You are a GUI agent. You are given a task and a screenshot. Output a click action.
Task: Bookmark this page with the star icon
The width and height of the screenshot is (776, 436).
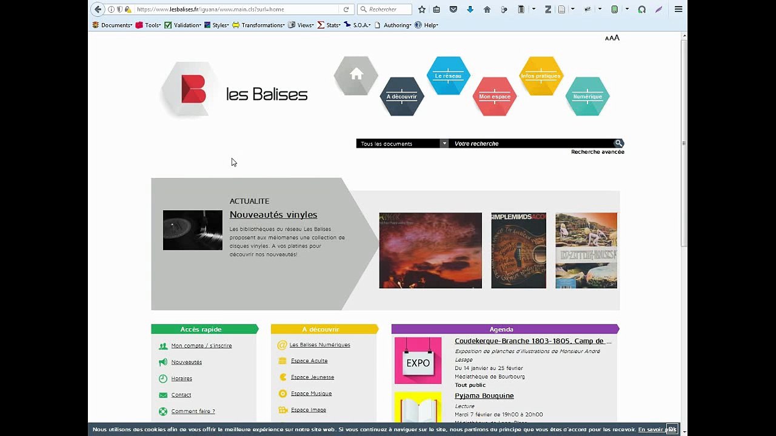coord(422,9)
